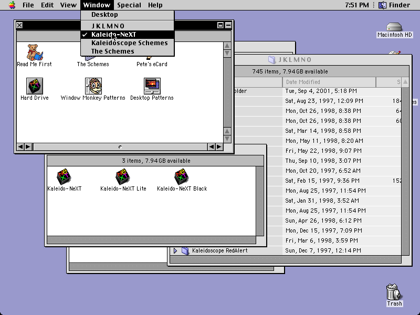Click the collapse box of the front window
The image size is (420, 315).
pyautogui.click(x=228, y=25)
